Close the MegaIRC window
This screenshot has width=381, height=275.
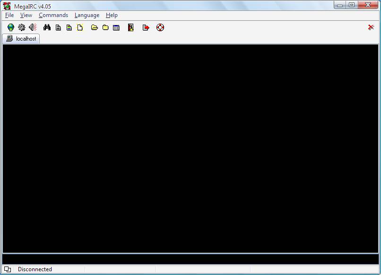pos(368,5)
